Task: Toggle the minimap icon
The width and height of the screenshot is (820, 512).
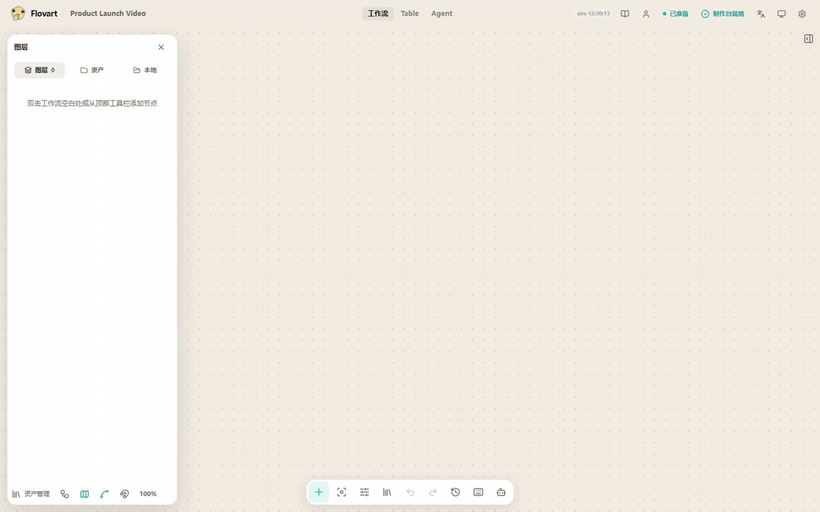Action: (84, 494)
